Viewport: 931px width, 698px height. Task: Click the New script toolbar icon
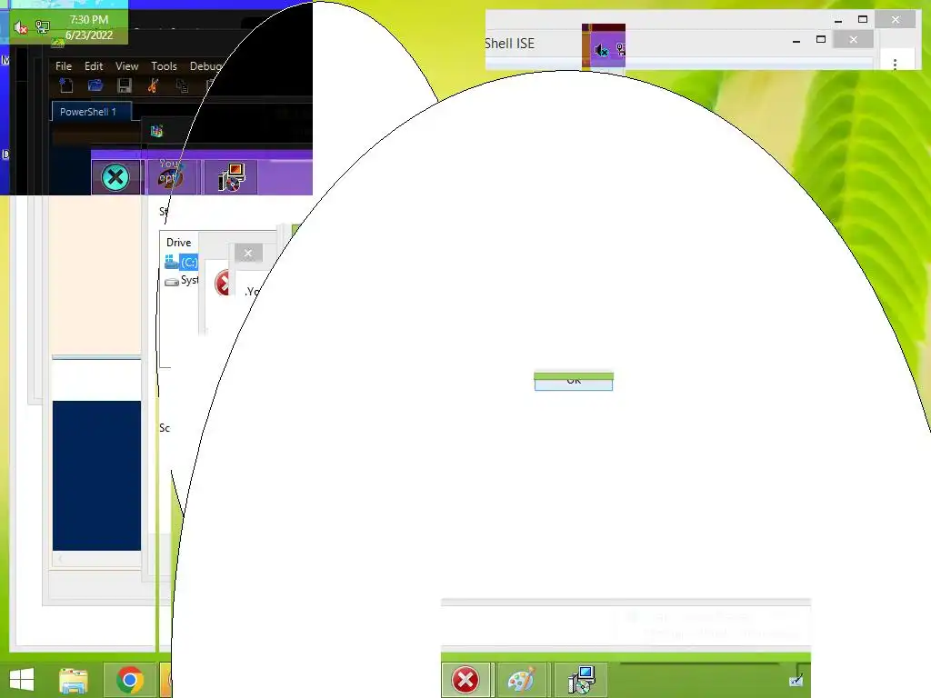65,85
